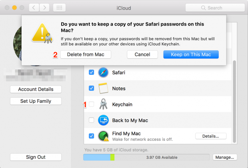Disable the Find My Mac checkbox

[x=91, y=136]
